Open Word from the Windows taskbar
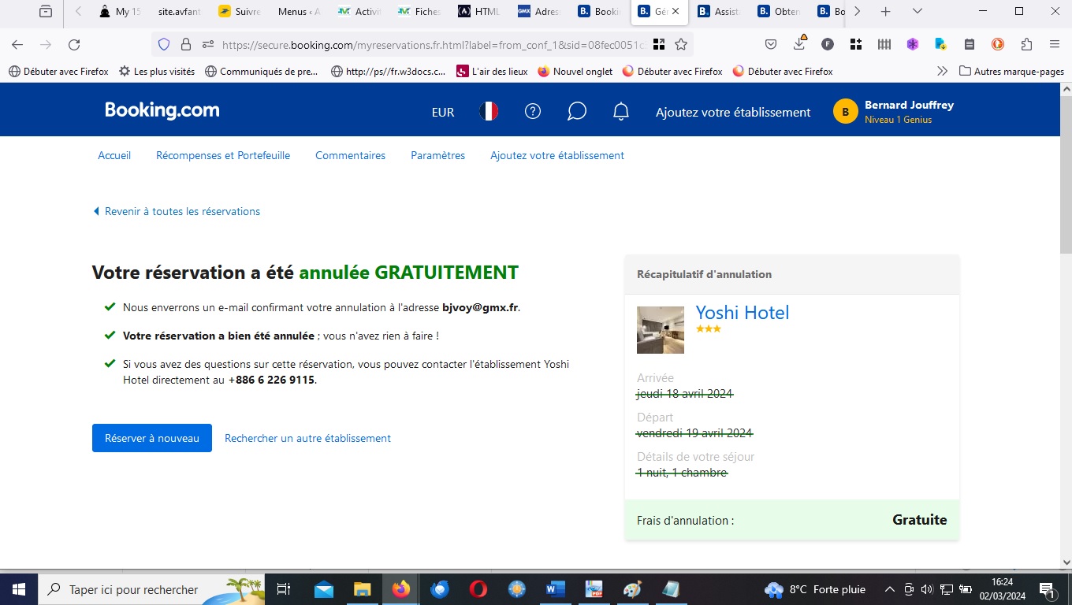Image resolution: width=1072 pixels, height=605 pixels. [x=556, y=589]
